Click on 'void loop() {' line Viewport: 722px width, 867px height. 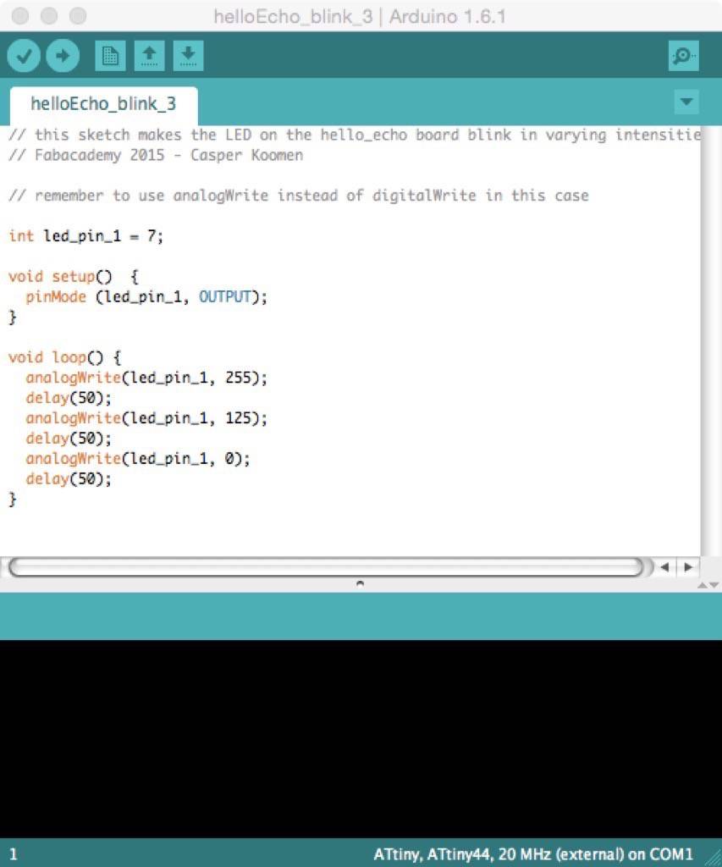64,357
